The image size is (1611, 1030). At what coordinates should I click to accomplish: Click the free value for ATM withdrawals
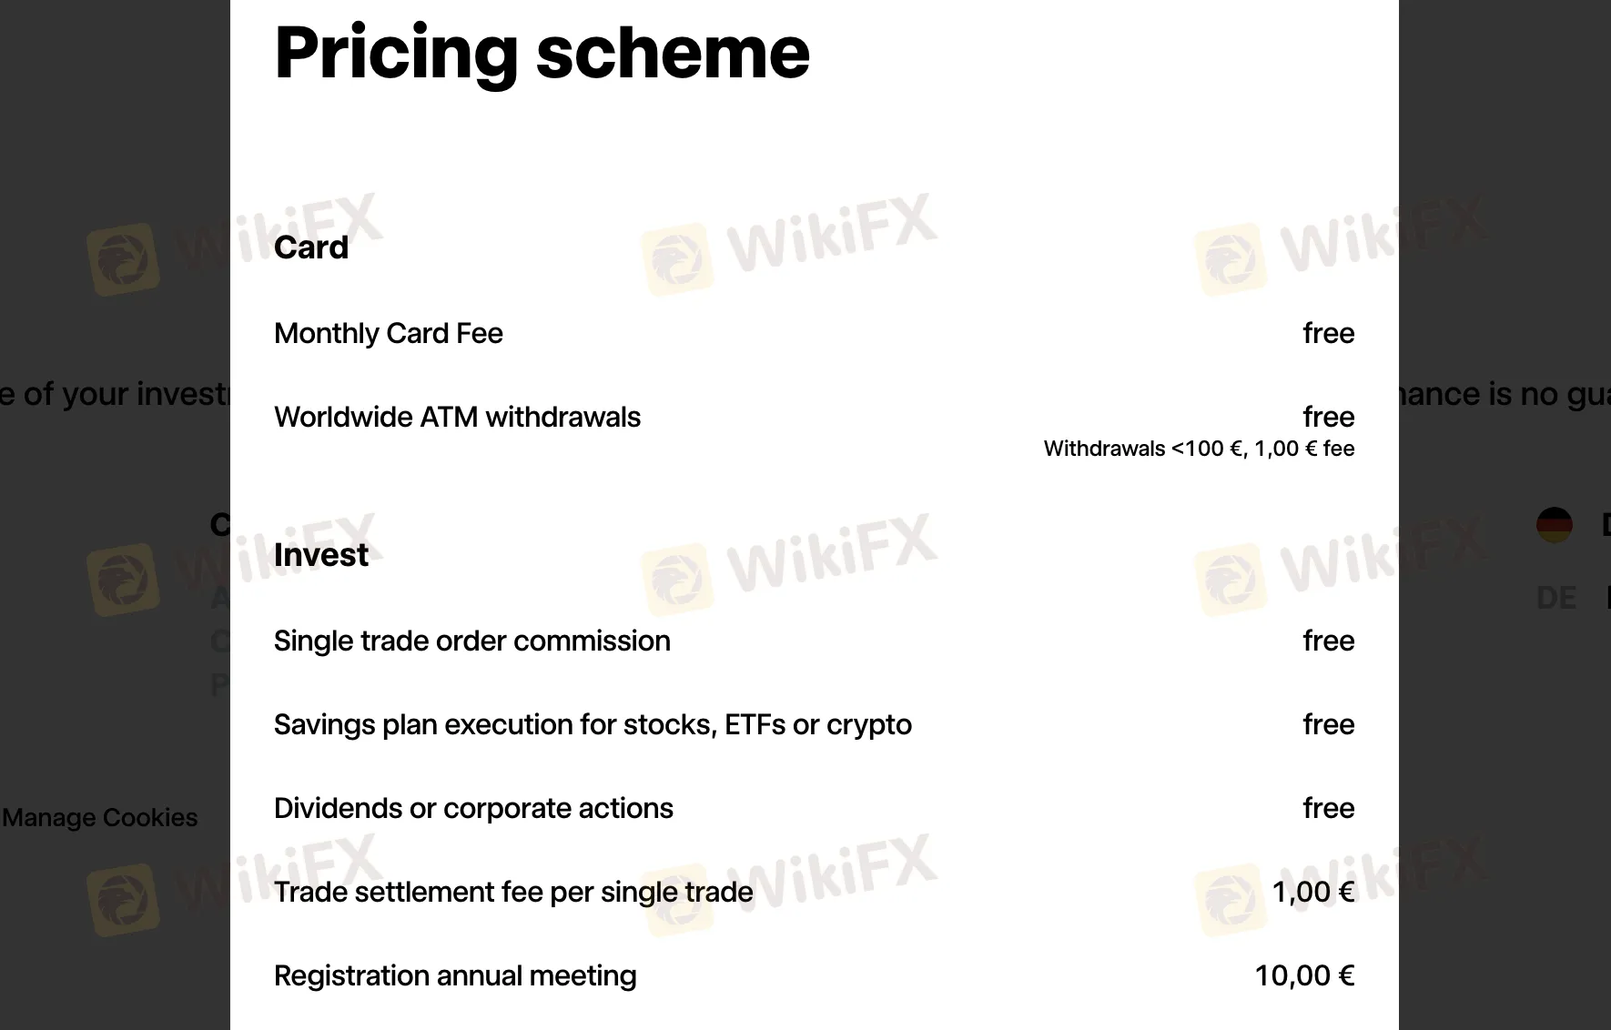click(1328, 417)
